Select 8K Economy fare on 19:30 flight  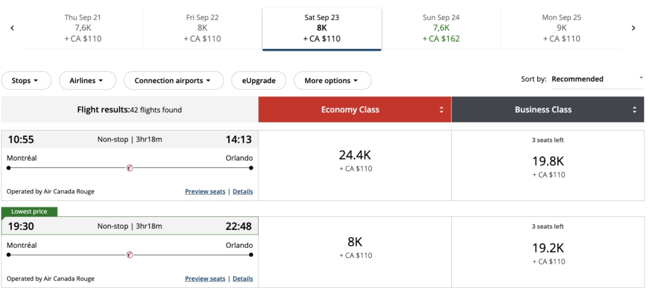[x=354, y=247]
